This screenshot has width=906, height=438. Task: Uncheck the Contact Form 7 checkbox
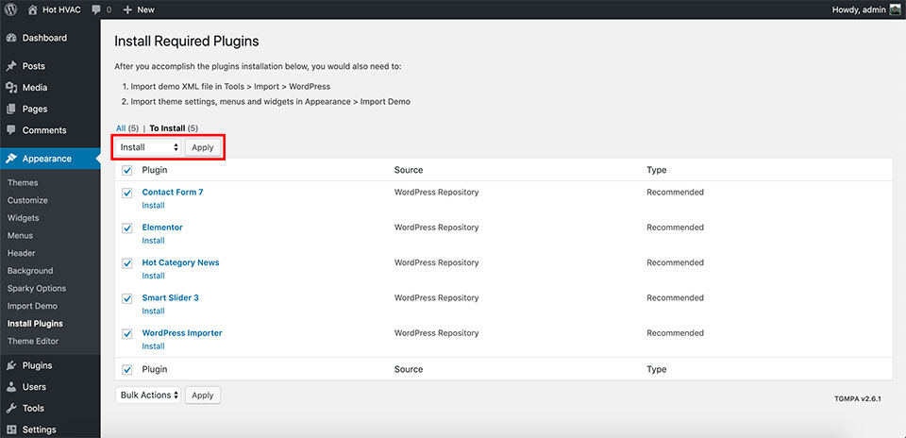[x=127, y=193]
